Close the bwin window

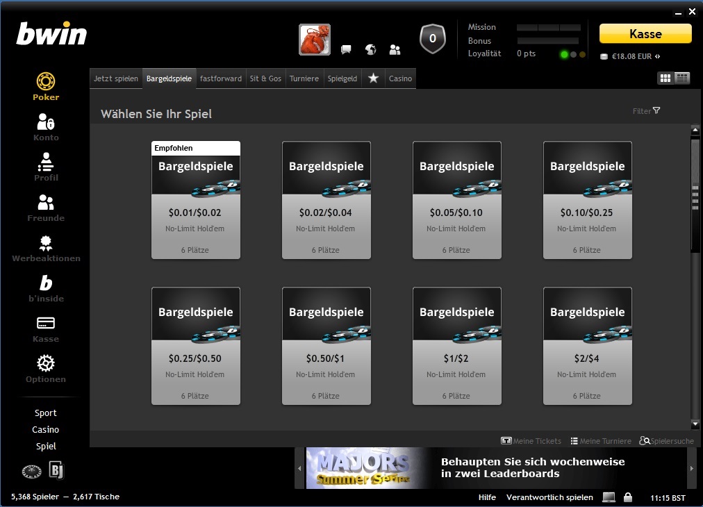point(693,12)
